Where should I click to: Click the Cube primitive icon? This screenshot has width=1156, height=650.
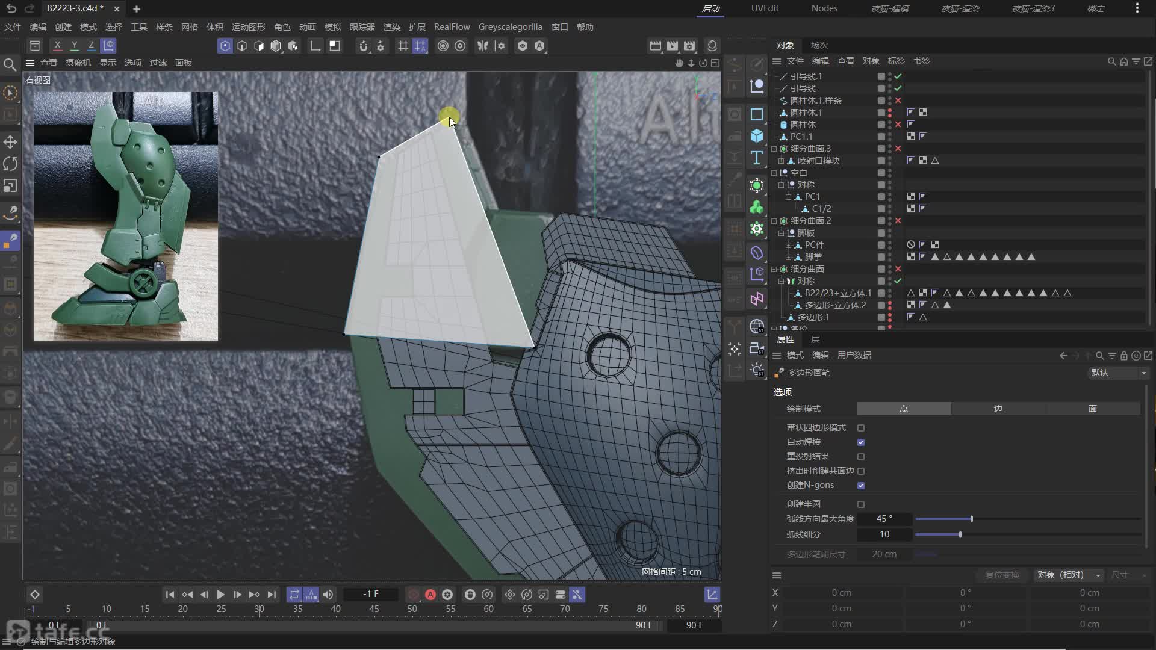point(757,136)
